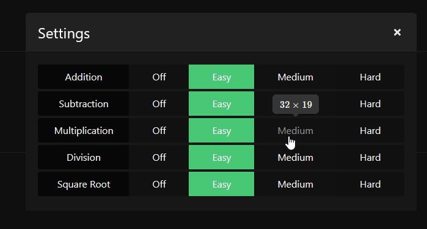Select Easy for Multiplication
Viewport: 427px width, 229px height.
tap(221, 130)
